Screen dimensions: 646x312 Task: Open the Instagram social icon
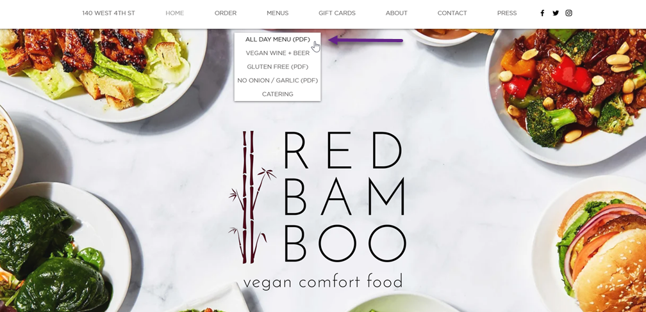pos(568,13)
